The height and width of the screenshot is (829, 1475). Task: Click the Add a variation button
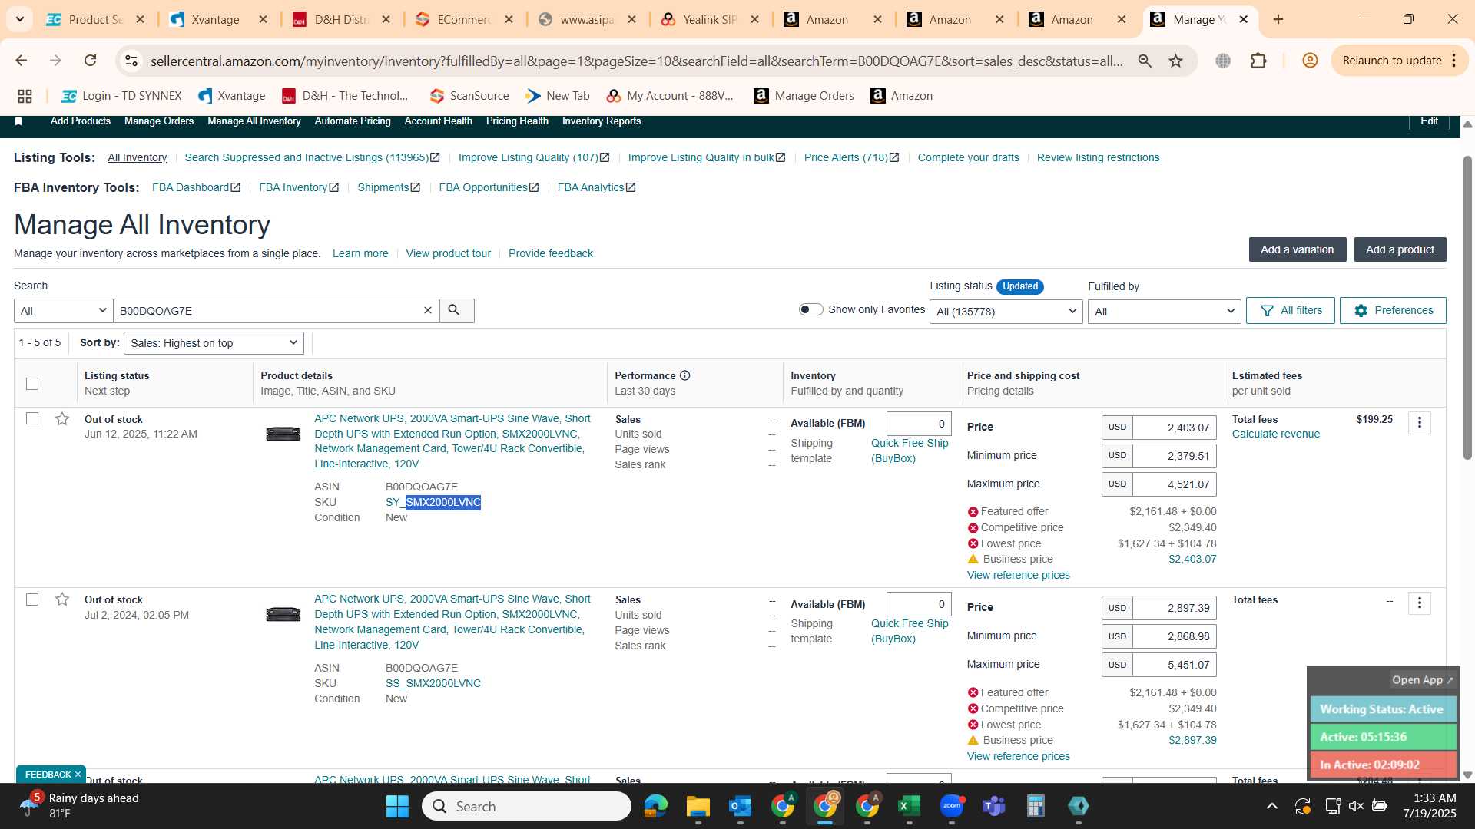[x=1298, y=249]
